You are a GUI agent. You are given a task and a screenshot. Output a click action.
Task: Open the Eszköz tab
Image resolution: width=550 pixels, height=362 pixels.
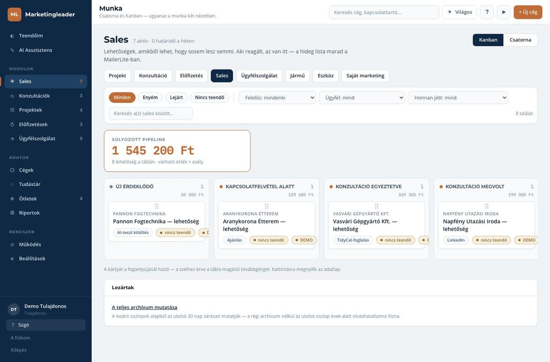point(325,76)
